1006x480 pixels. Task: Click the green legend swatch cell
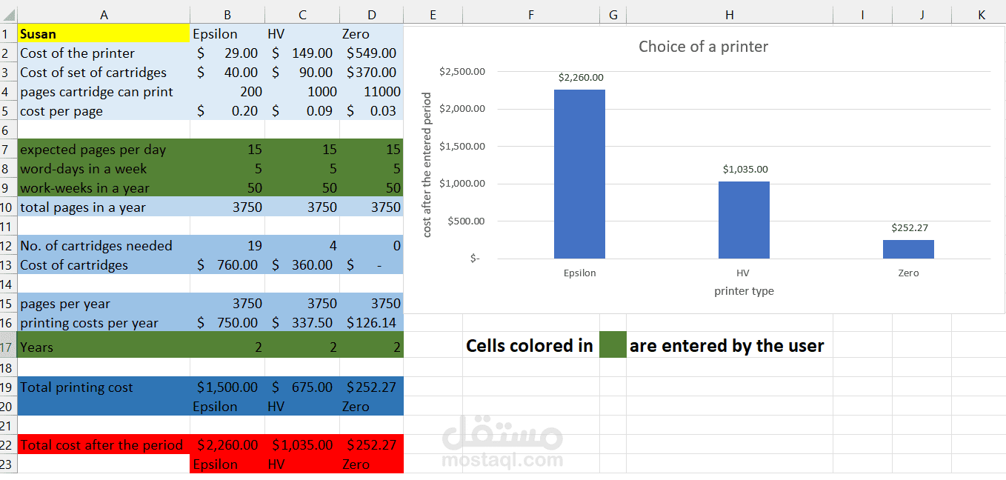click(613, 345)
